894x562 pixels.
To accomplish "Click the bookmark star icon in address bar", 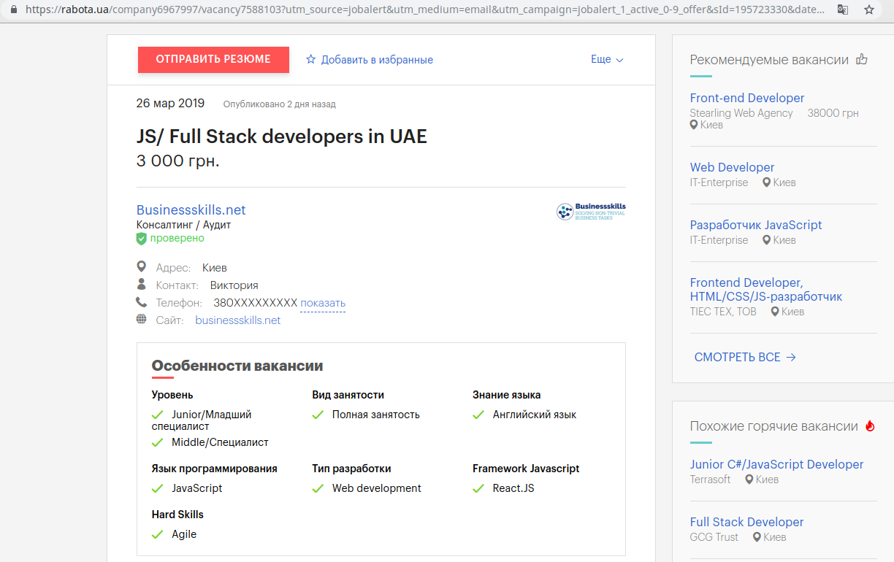I will [x=868, y=10].
